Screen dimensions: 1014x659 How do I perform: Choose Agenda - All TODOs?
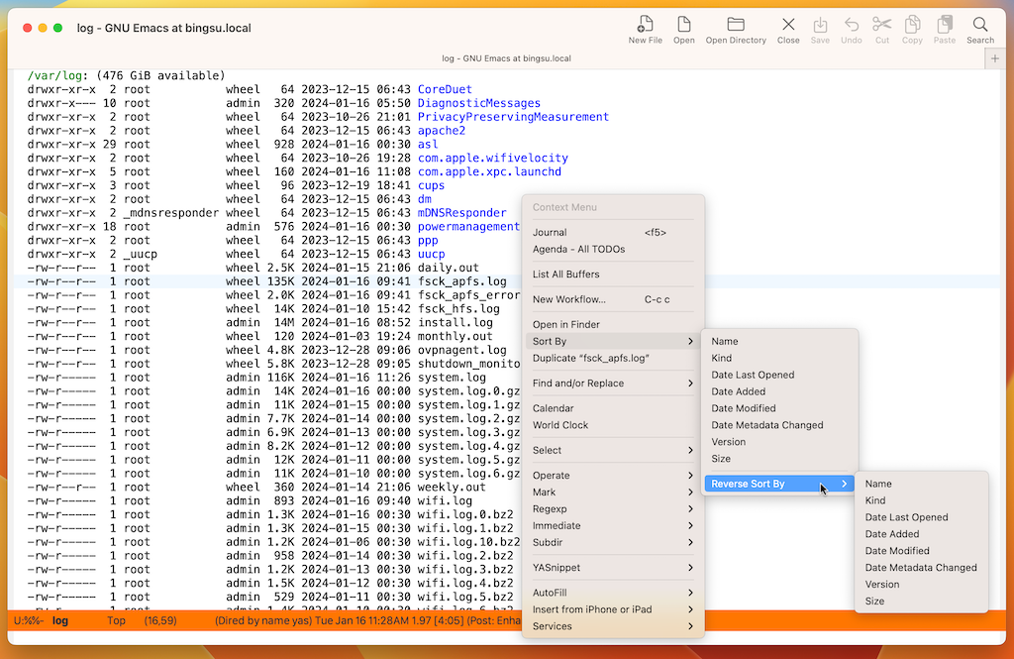click(x=612, y=249)
